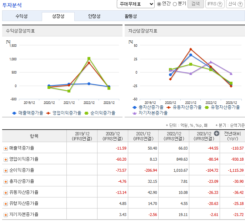245x221 pixels.
Task: Click the 2020/12 (IFRS연결) column header
Action: (x=112, y=136)
